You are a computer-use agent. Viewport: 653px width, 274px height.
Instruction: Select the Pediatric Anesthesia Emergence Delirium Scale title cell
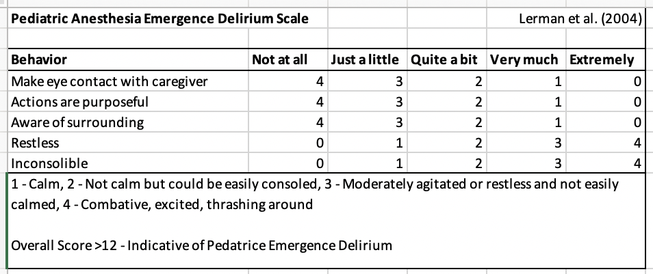click(x=159, y=18)
